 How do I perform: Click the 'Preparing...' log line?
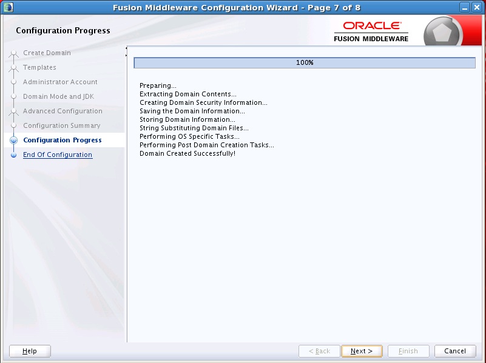click(x=158, y=85)
